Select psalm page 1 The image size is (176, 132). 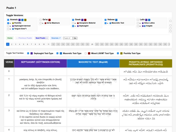pyautogui.click(x=8, y=44)
